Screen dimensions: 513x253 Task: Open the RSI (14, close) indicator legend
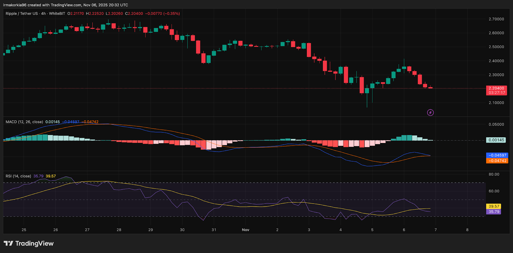[18, 176]
